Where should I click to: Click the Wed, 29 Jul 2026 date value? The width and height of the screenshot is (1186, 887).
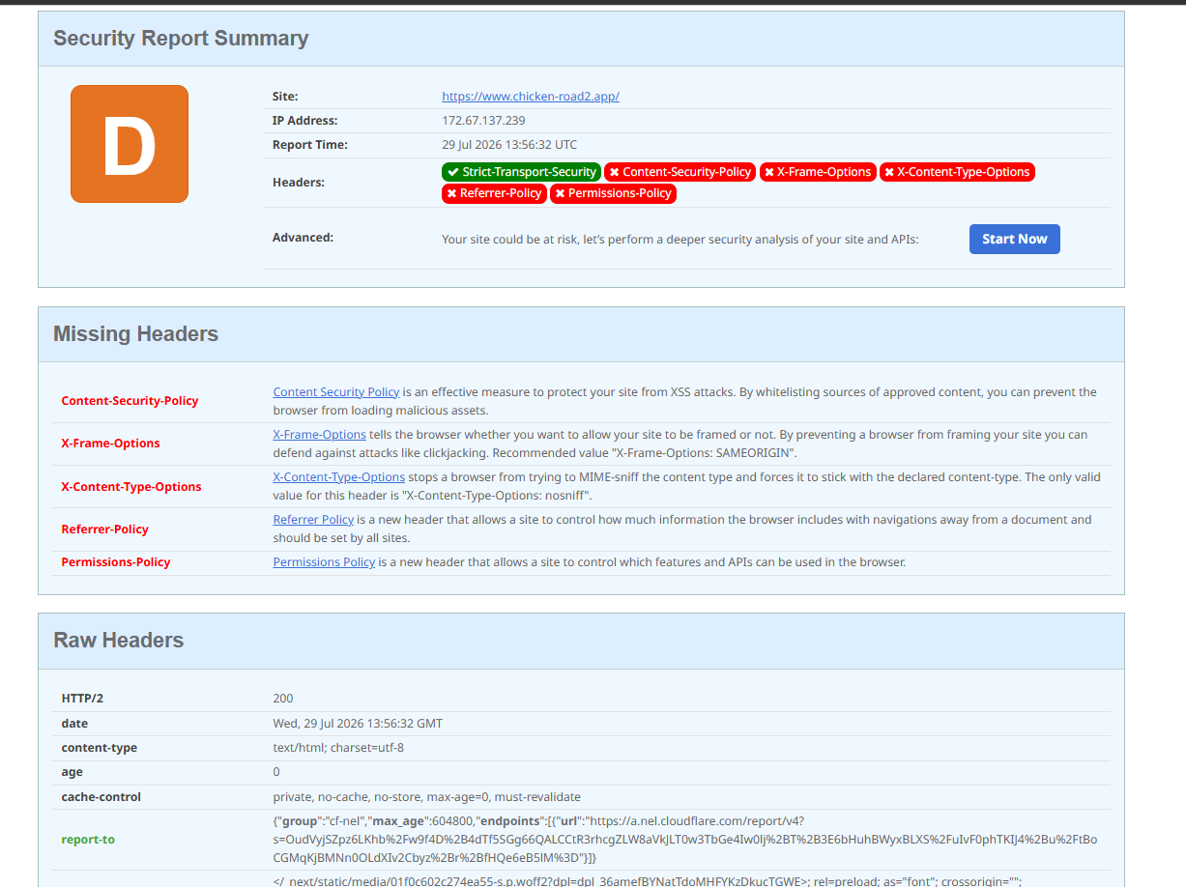(x=358, y=724)
